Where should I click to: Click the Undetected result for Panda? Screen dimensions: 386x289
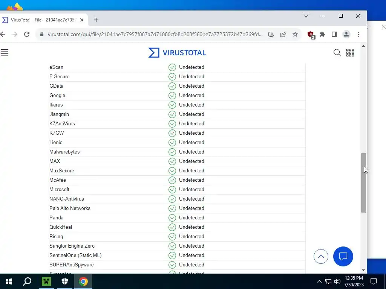191,218
